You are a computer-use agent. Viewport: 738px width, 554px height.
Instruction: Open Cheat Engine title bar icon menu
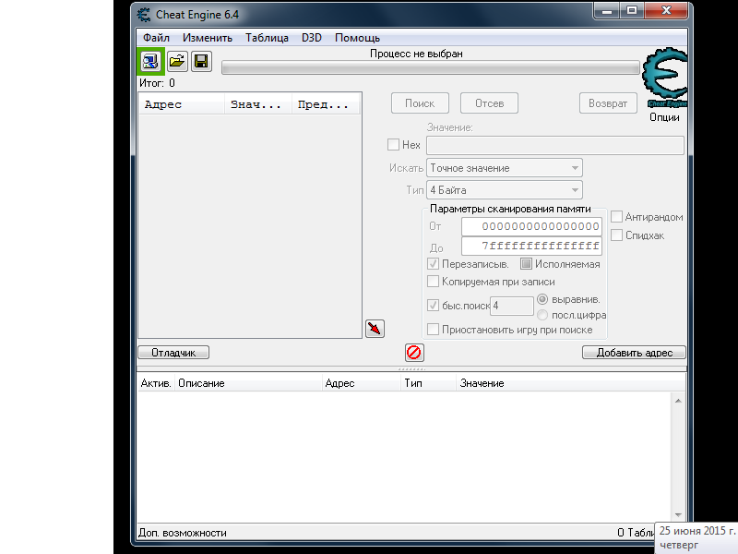(144, 15)
